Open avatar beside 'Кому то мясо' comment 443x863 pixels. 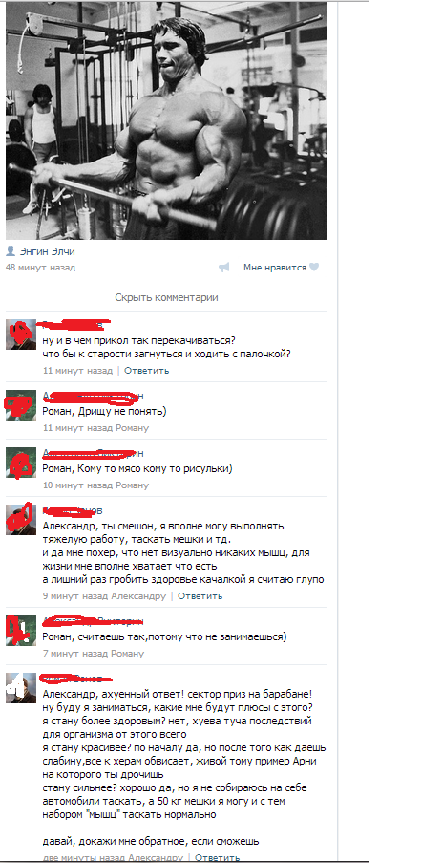pyautogui.click(x=21, y=463)
